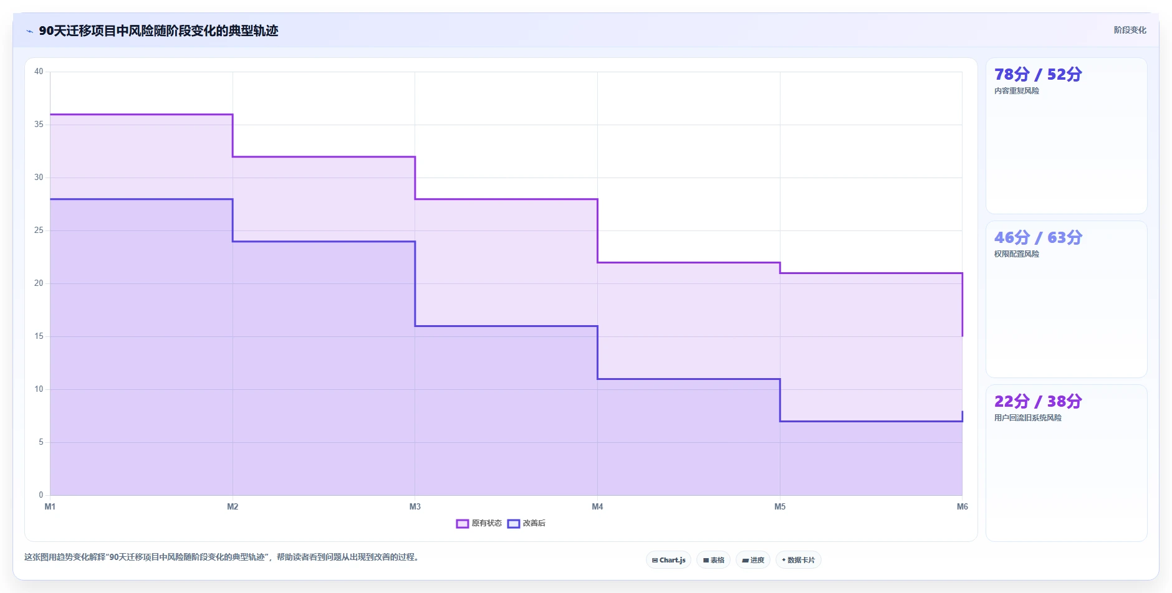Click the 40 y-axis tick label
This screenshot has height=593, width=1172.
[39, 72]
